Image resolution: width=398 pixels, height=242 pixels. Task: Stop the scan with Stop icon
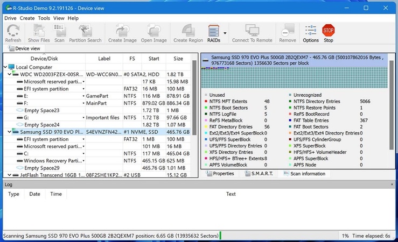pyautogui.click(x=328, y=33)
